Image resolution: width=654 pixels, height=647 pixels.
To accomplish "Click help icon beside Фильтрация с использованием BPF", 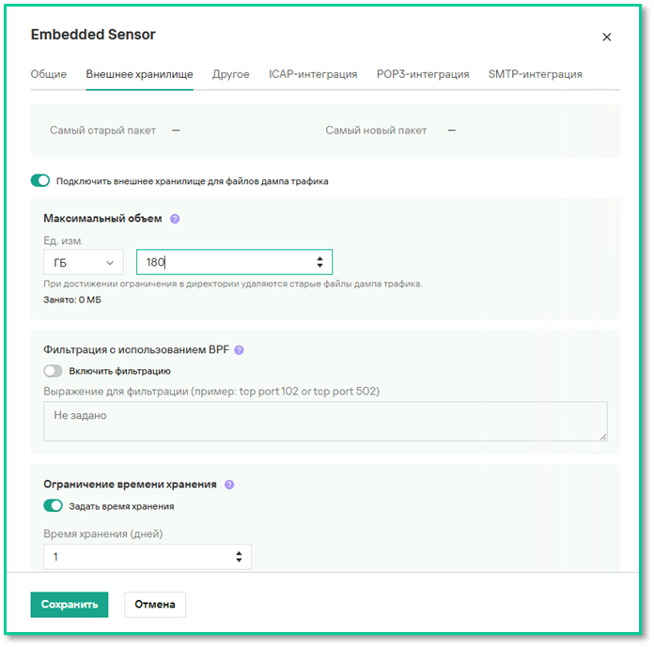I will (x=239, y=350).
